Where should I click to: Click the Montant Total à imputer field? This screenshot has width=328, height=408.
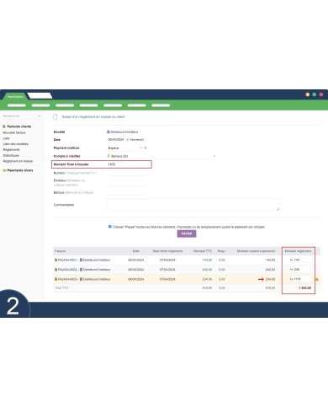coord(129,164)
